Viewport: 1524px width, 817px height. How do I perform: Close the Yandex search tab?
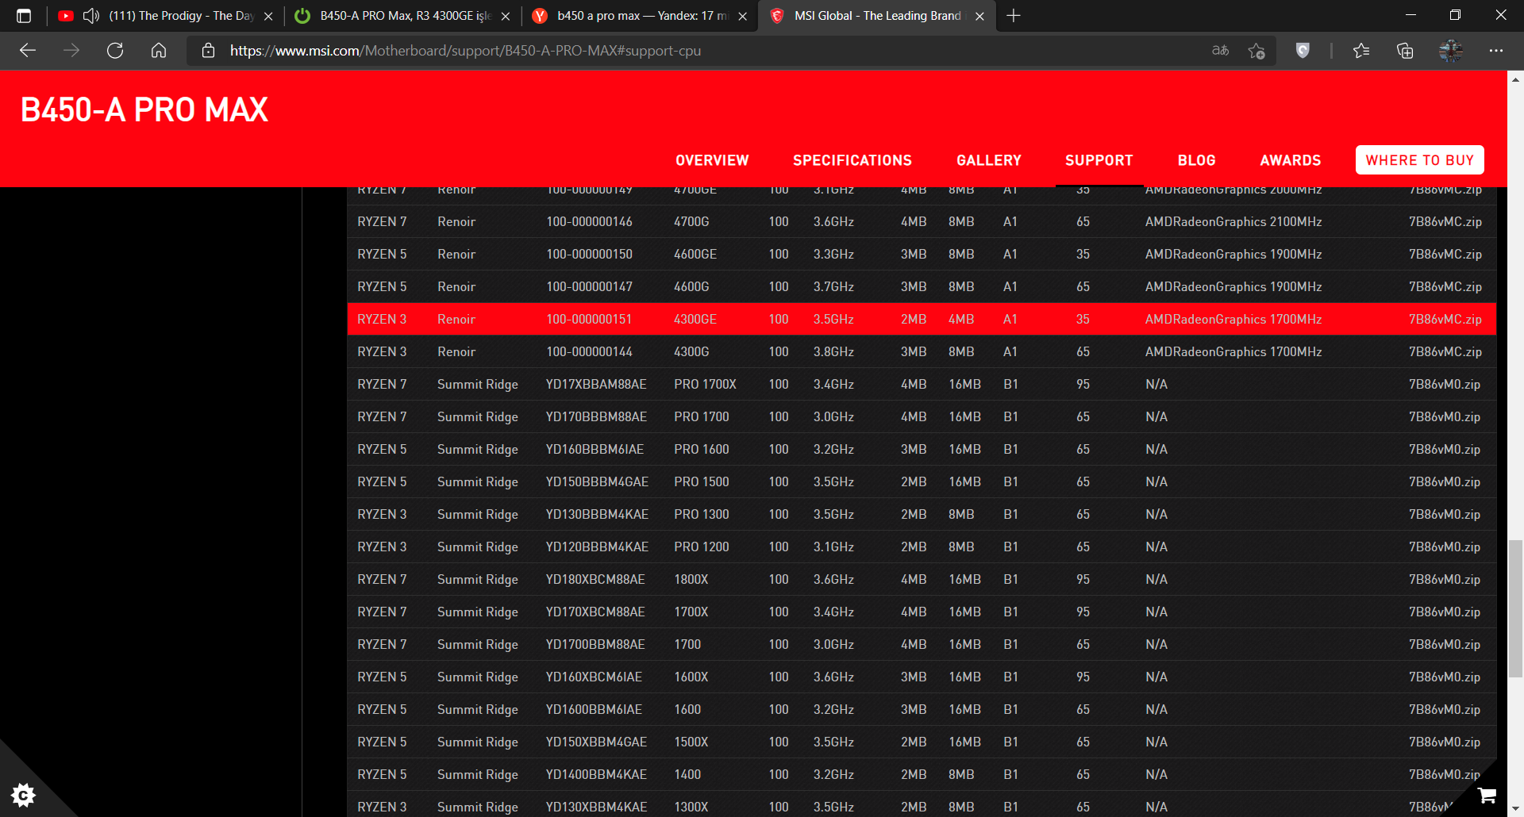(742, 16)
